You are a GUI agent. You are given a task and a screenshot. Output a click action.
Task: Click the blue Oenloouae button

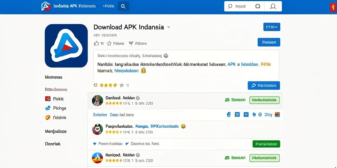pos(264,86)
